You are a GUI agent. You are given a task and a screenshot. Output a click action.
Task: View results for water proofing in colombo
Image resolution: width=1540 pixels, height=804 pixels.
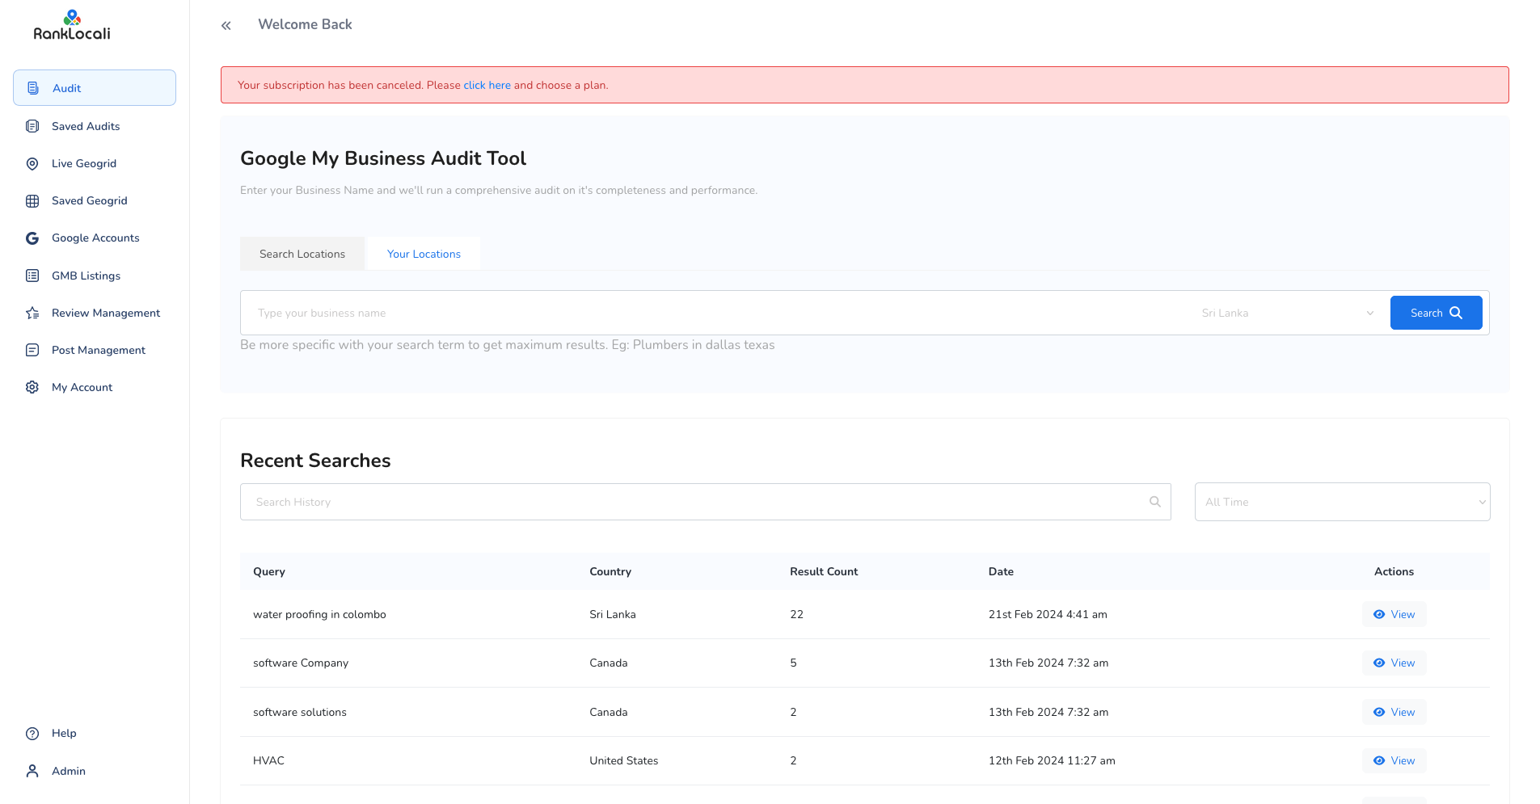click(x=1393, y=614)
